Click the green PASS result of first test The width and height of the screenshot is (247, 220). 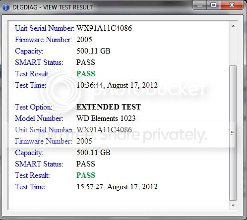click(86, 74)
